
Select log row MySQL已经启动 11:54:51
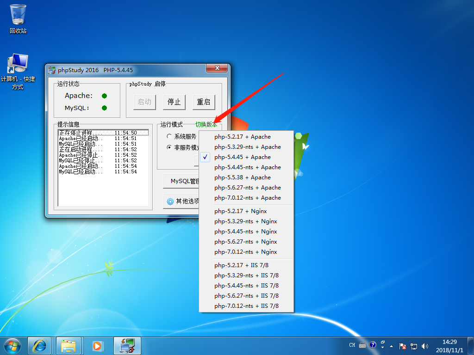click(x=103, y=144)
